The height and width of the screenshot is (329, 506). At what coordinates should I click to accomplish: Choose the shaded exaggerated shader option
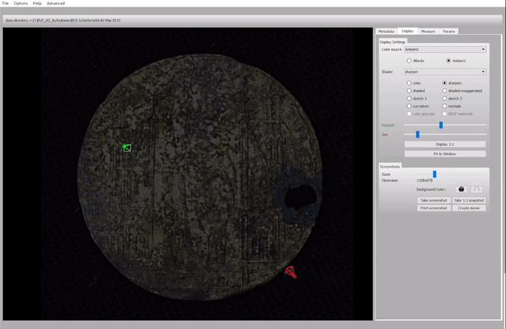444,91
